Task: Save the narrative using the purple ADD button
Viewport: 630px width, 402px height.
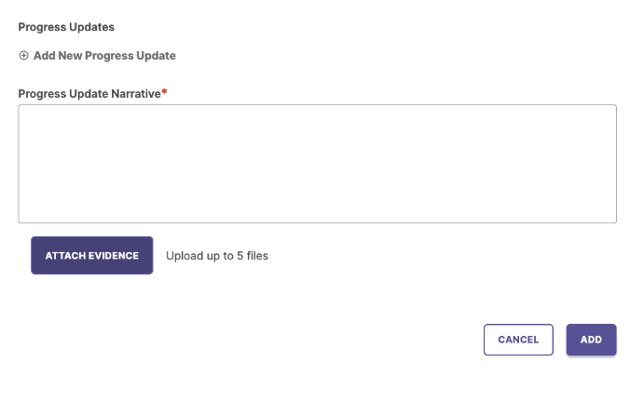Action: click(x=592, y=340)
